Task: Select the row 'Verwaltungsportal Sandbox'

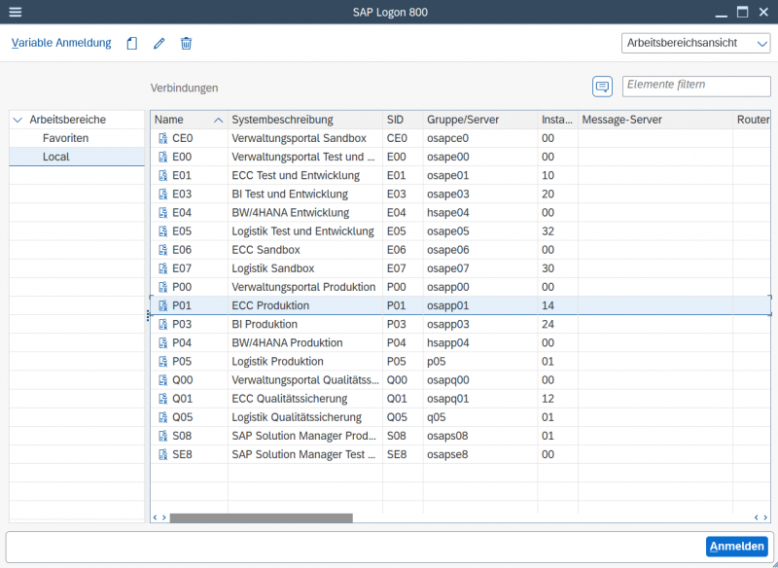Action: coord(460,138)
